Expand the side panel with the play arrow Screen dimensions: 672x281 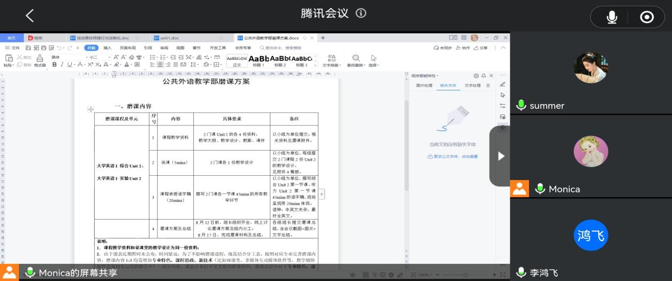coord(501,156)
